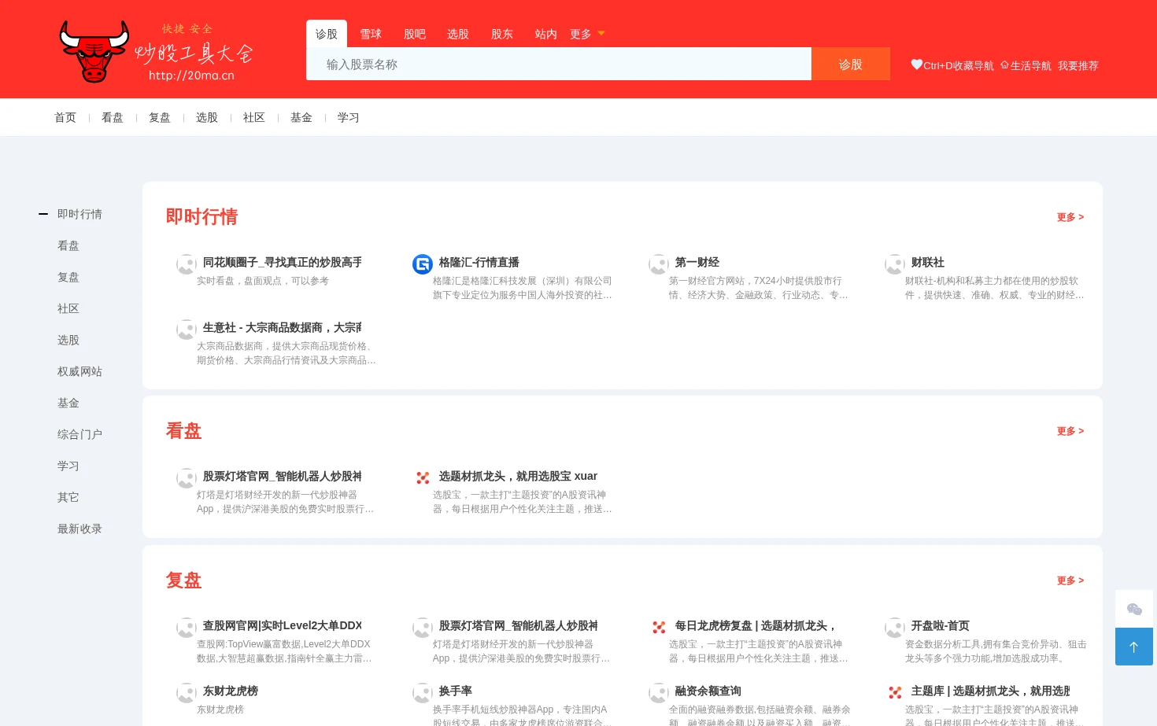Image resolution: width=1157 pixels, height=726 pixels.
Task: Click the back-to-top arrow button
Action: [x=1134, y=647]
